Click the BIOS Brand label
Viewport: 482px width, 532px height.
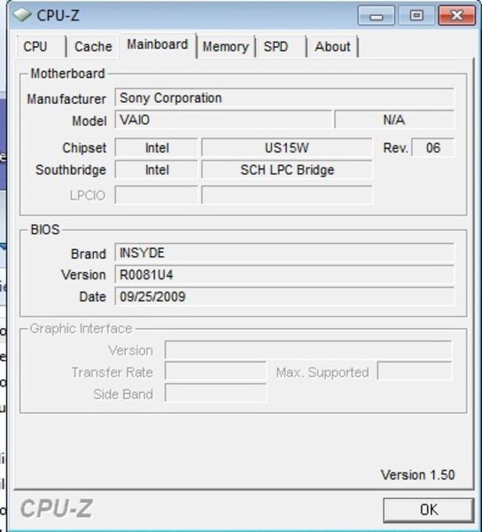point(89,254)
